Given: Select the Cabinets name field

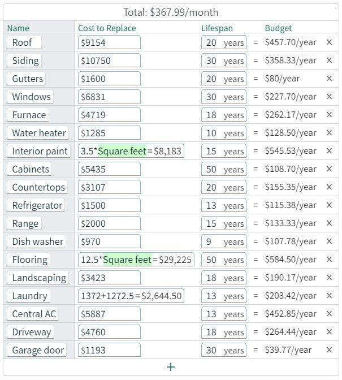Looking at the screenshot, I should click(31, 169).
